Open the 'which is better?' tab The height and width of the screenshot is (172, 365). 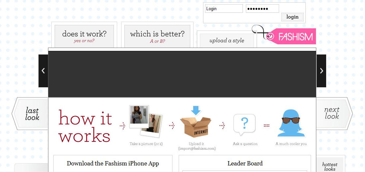(157, 36)
